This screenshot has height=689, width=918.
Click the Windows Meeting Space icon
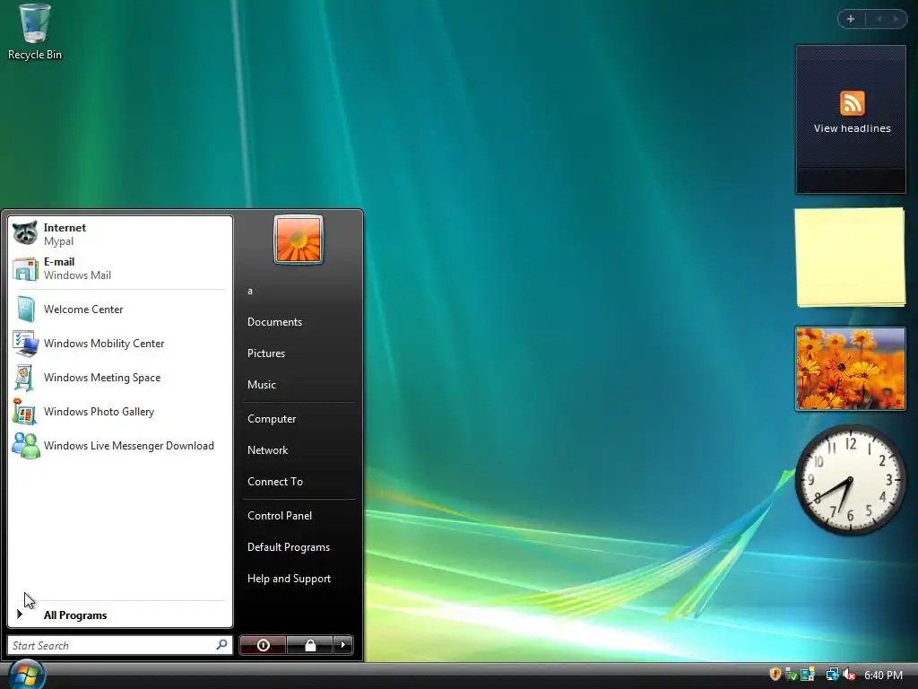(25, 378)
